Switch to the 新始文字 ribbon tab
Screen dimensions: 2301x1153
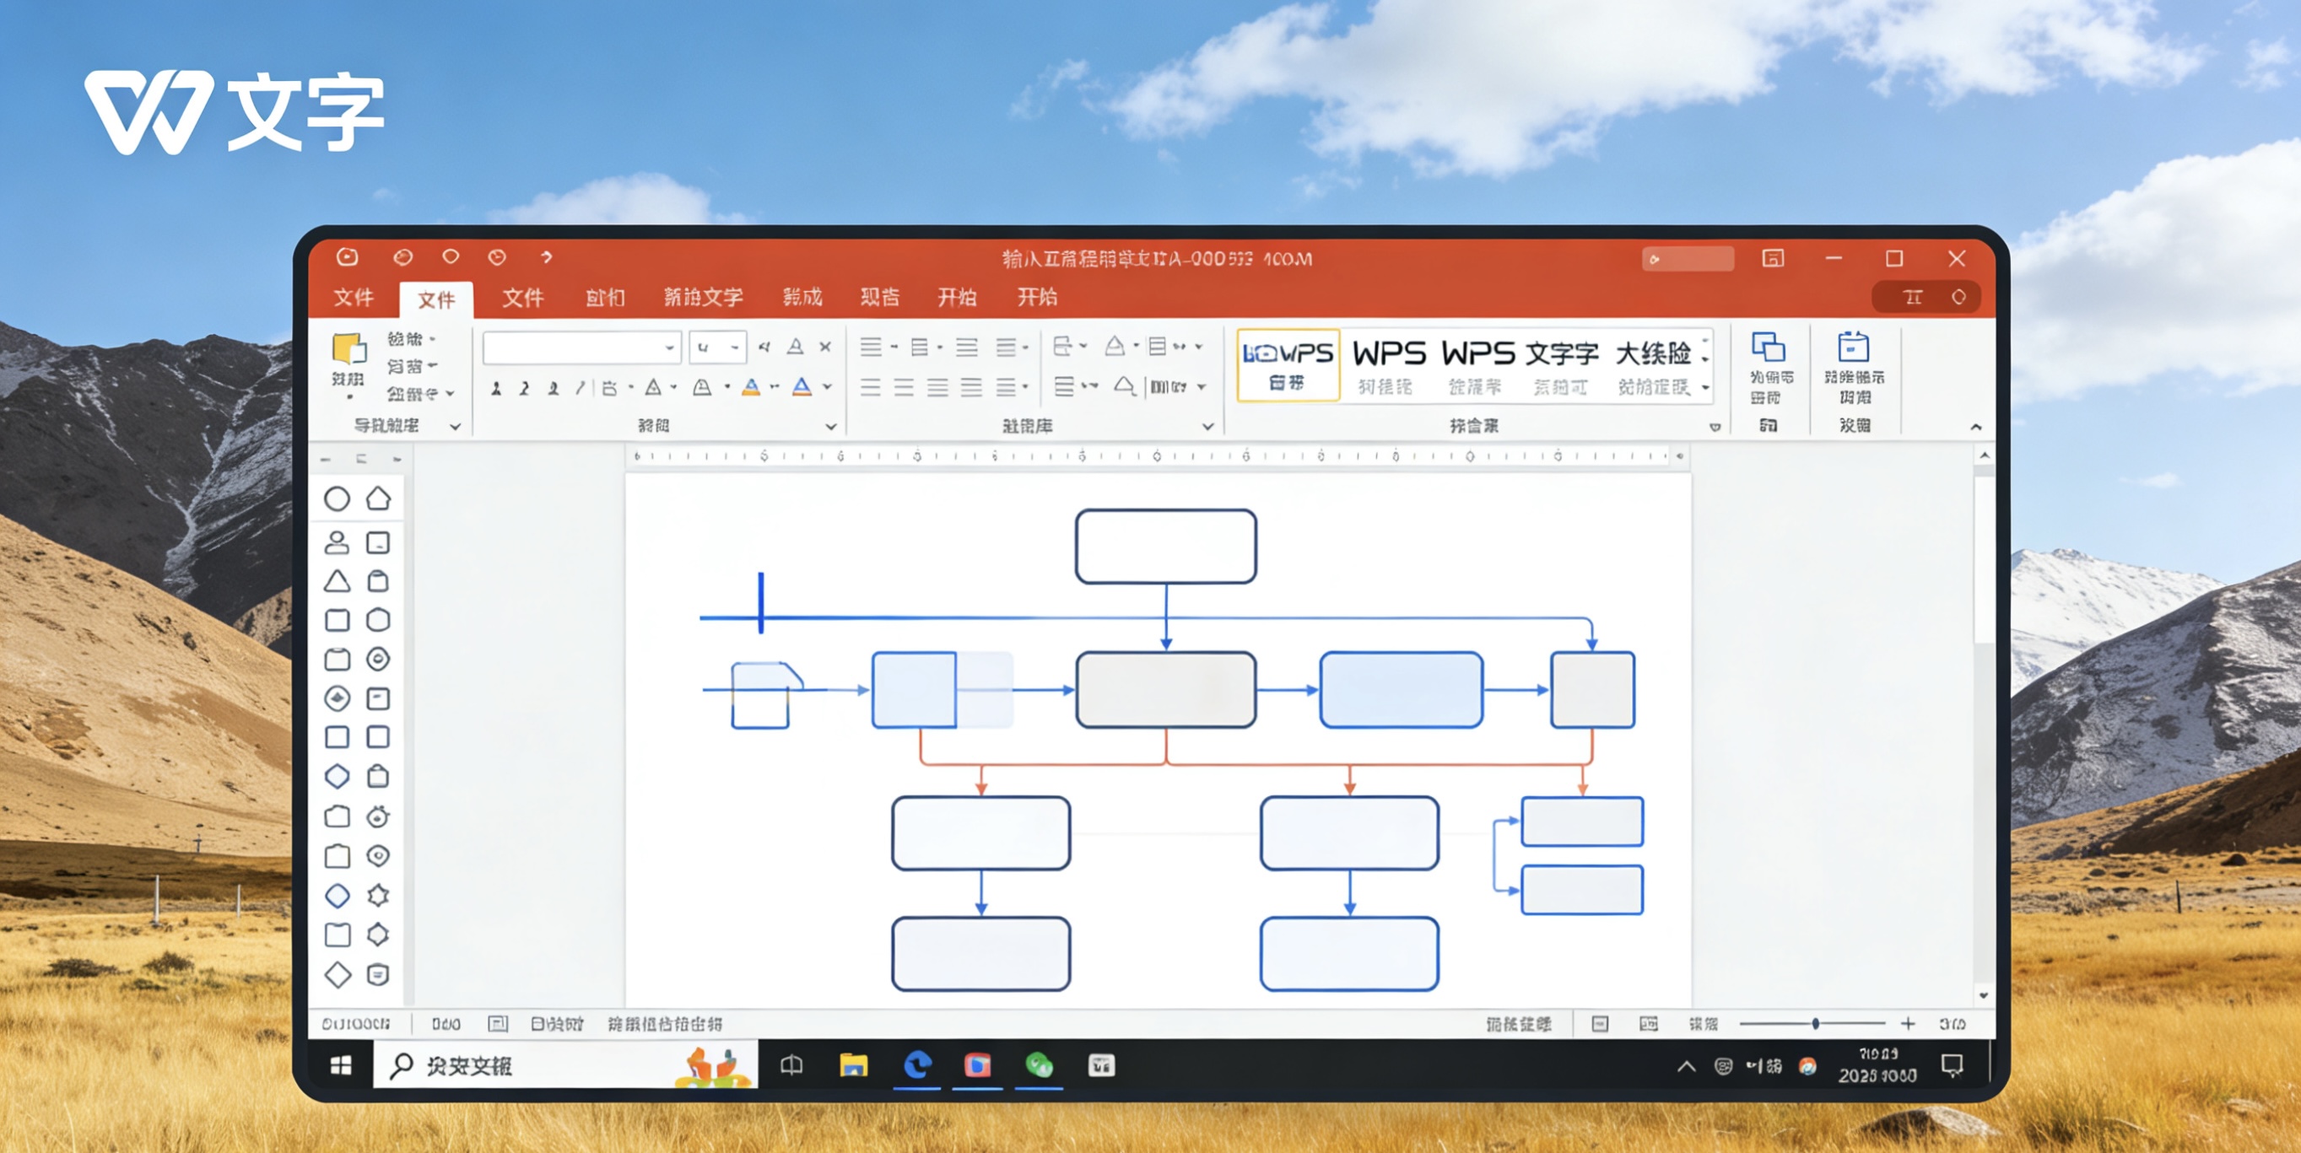[x=703, y=298]
